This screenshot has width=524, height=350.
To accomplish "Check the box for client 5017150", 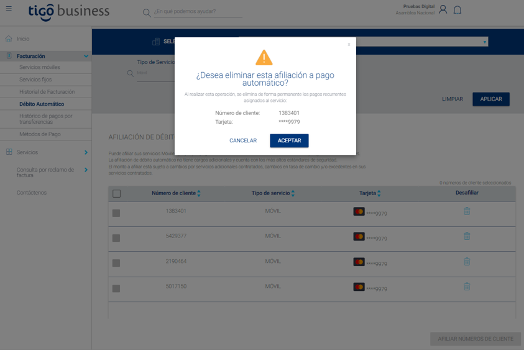I will coord(116,288).
